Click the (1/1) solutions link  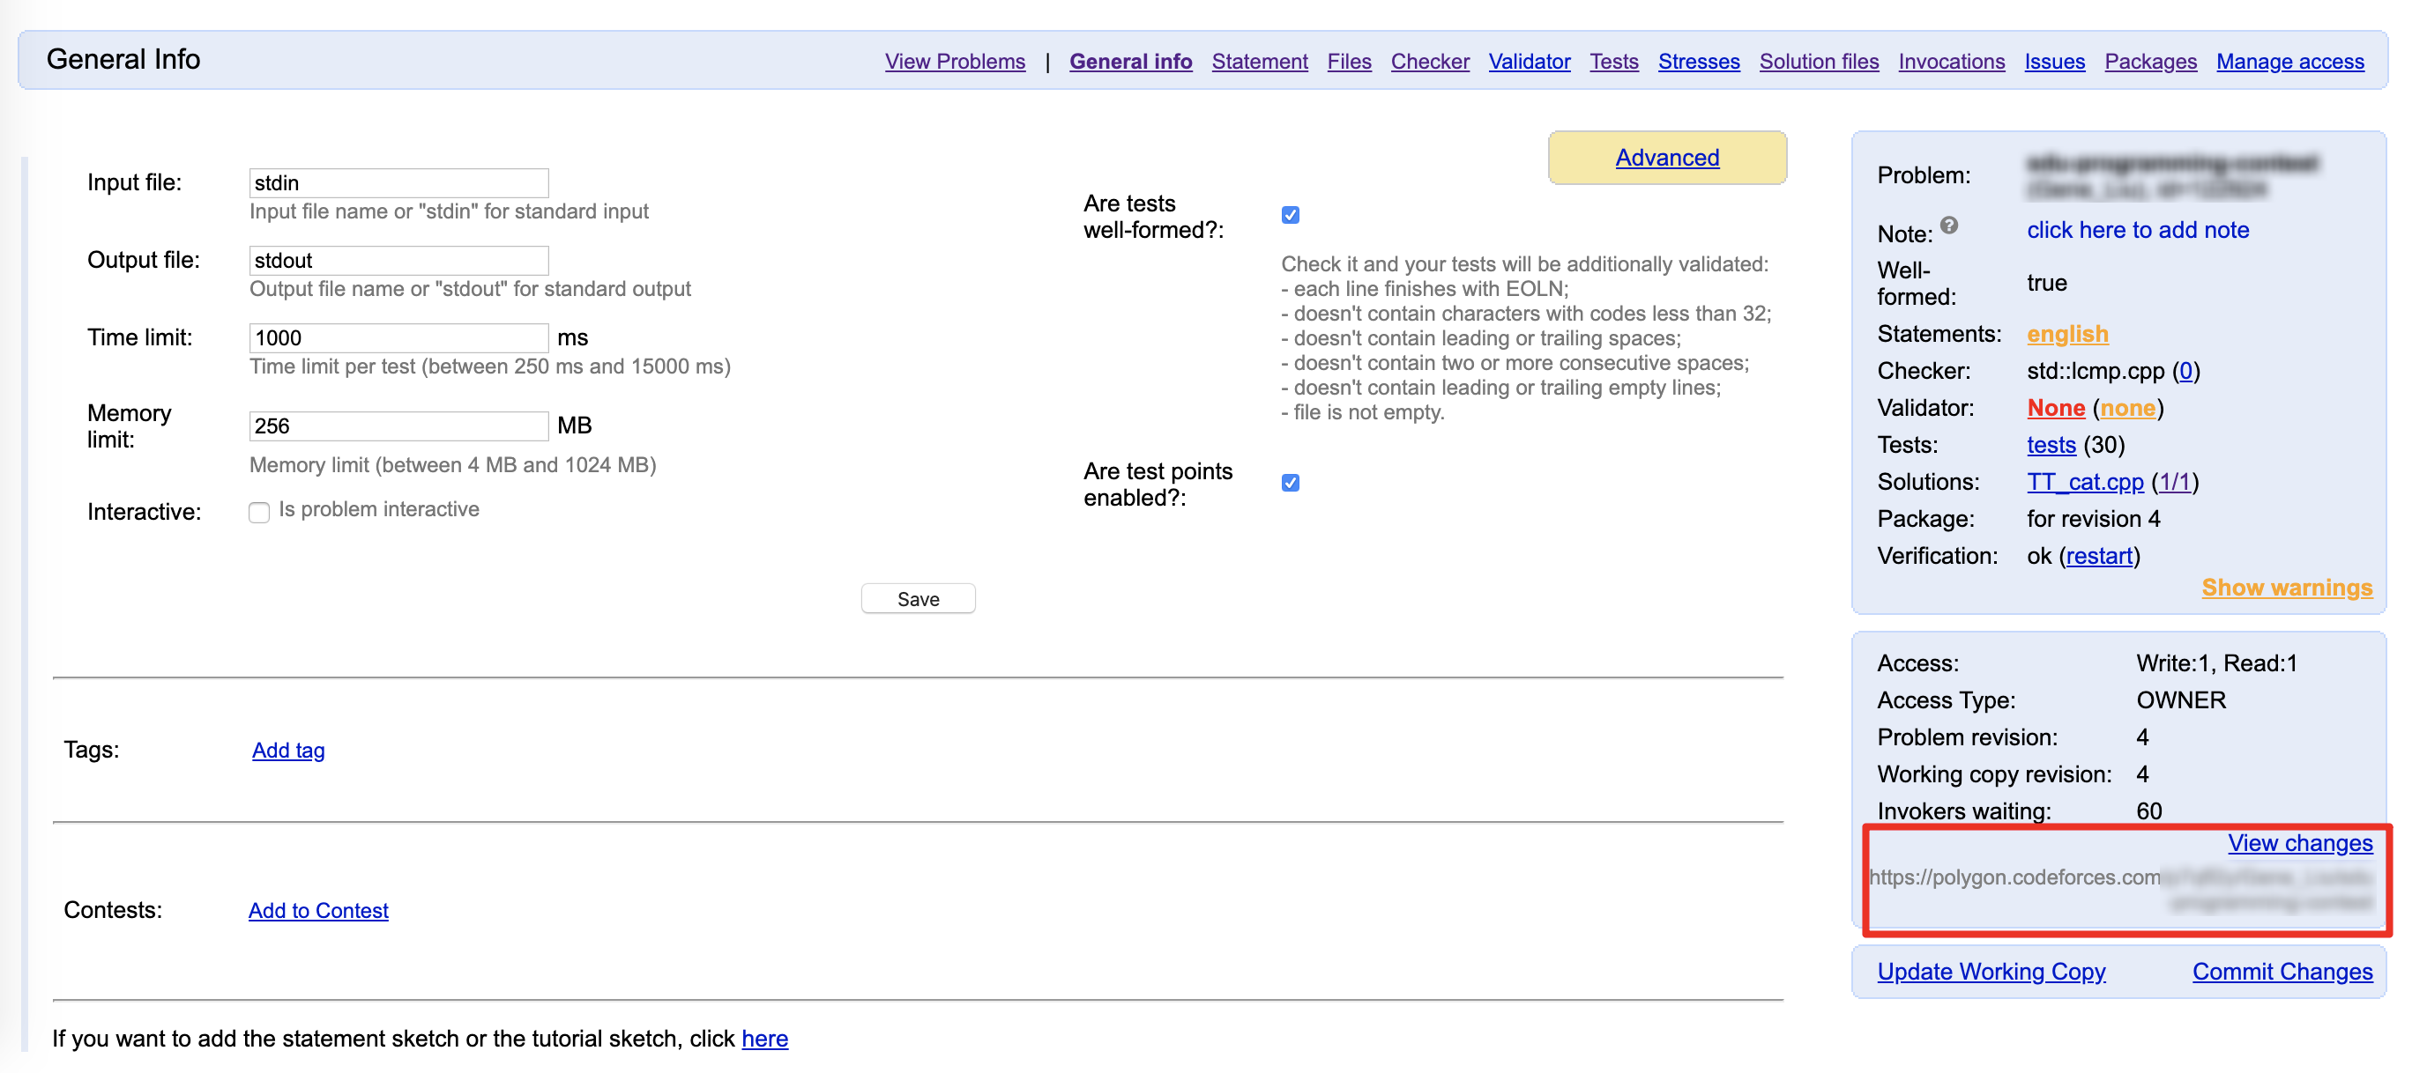(2174, 482)
